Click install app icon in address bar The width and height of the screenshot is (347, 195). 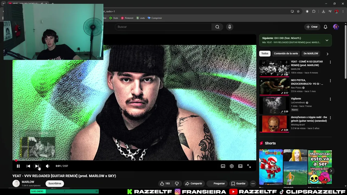click(292, 11)
